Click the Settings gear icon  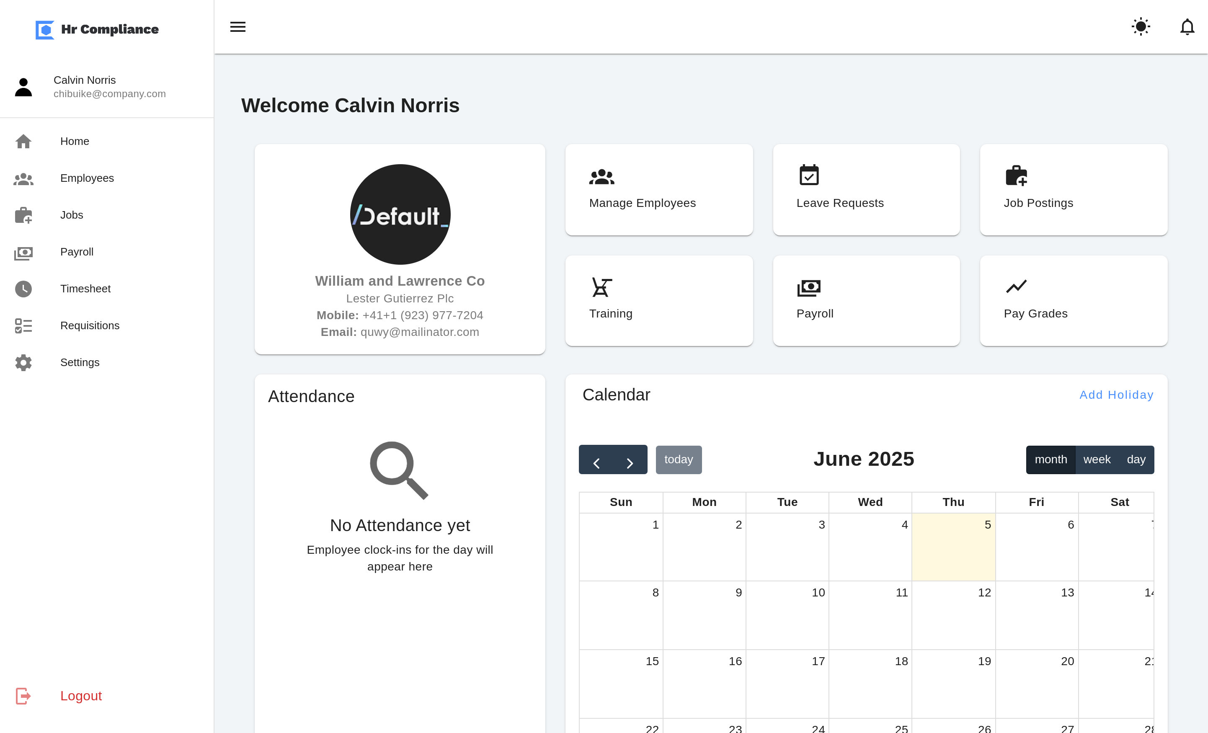click(x=23, y=362)
